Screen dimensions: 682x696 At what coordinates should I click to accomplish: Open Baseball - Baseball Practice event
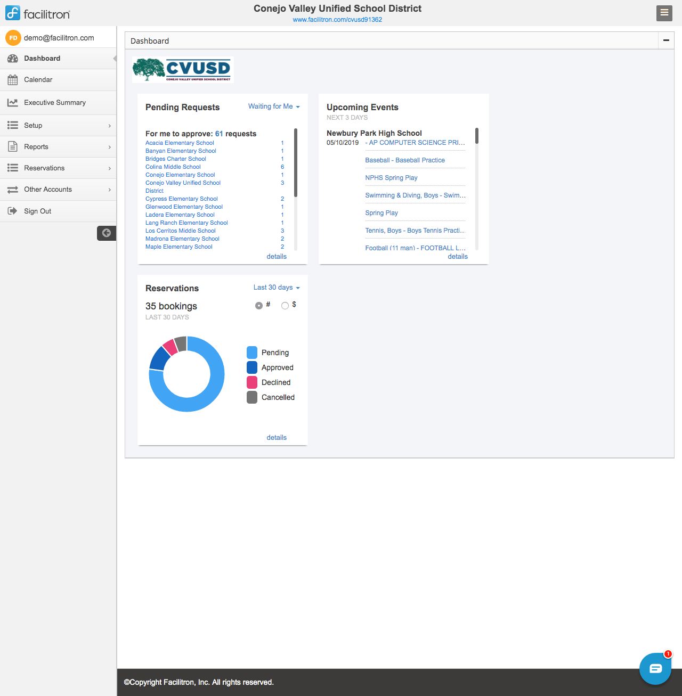click(405, 160)
